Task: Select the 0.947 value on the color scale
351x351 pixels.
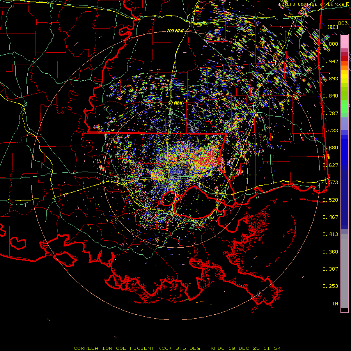Action: click(330, 61)
